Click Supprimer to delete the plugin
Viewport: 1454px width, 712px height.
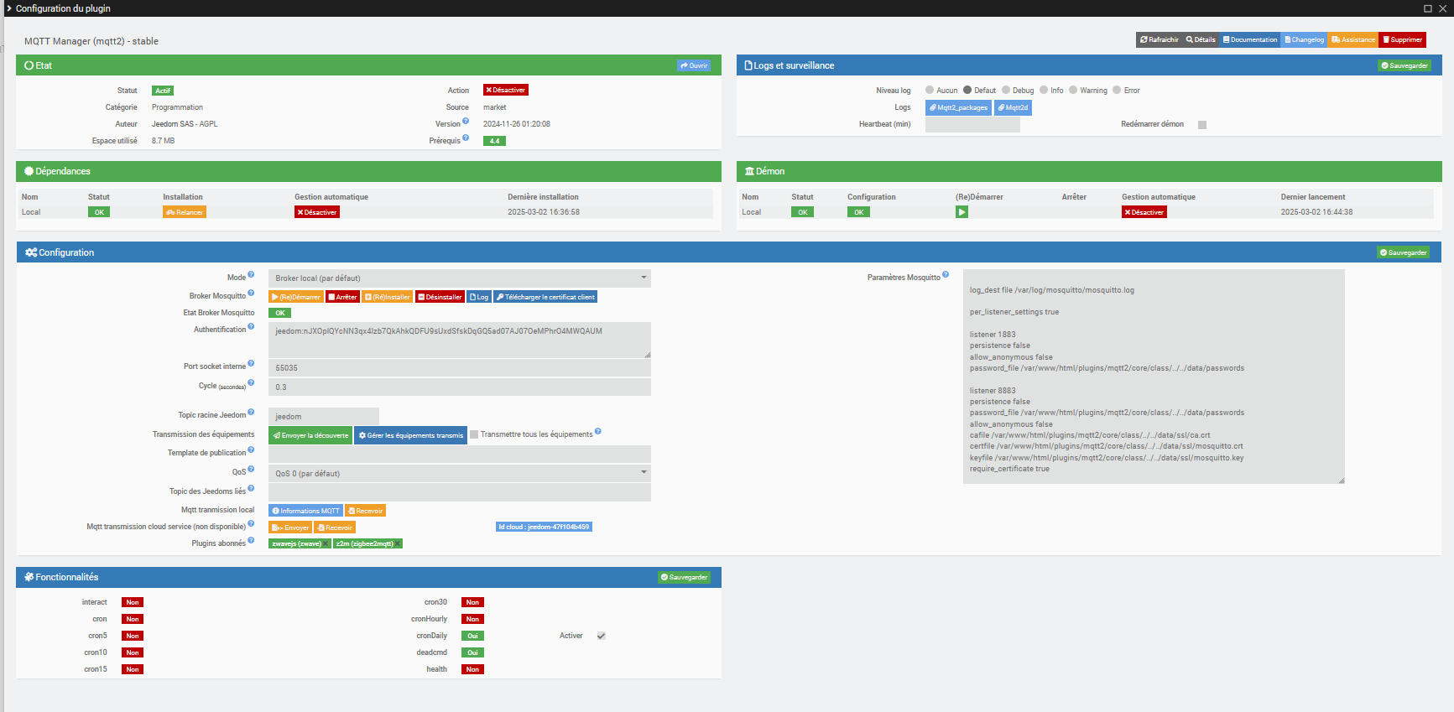click(x=1403, y=39)
